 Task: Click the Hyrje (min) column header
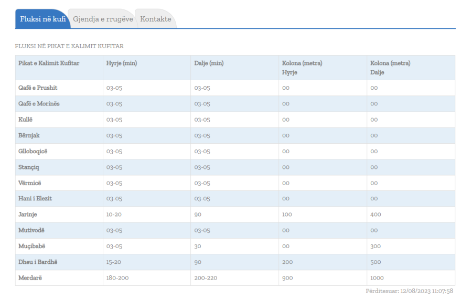point(121,63)
